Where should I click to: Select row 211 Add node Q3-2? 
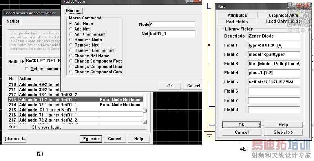pos(35,89)
